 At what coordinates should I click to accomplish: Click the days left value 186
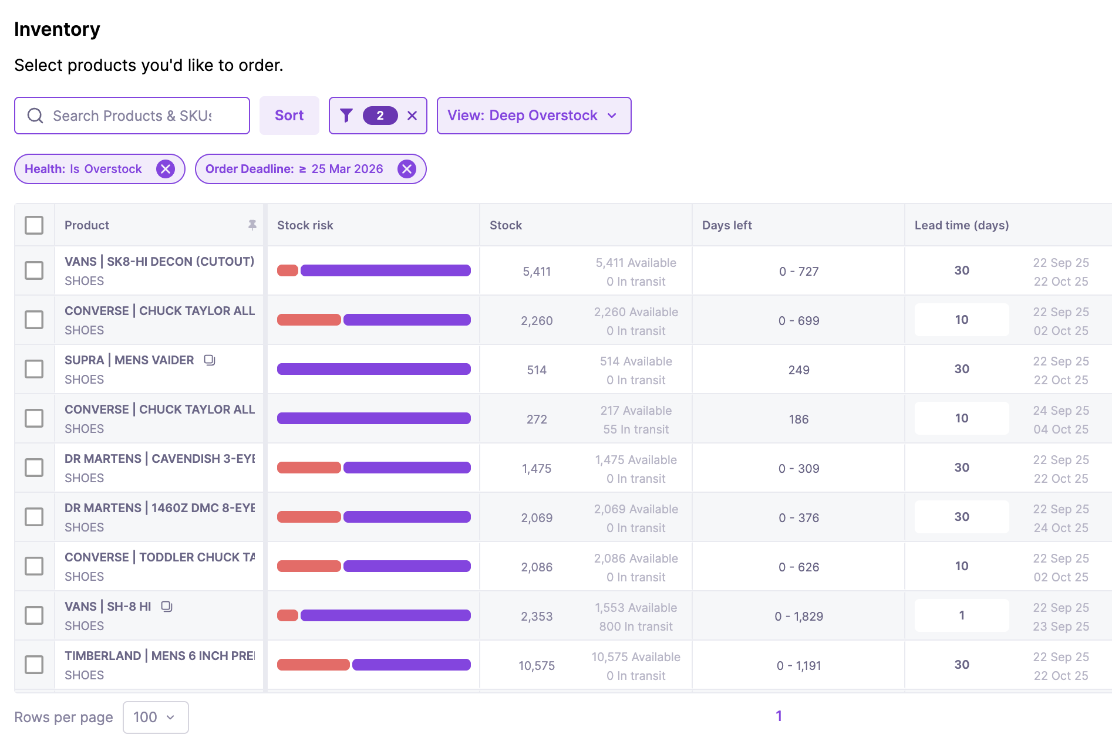coord(798,419)
